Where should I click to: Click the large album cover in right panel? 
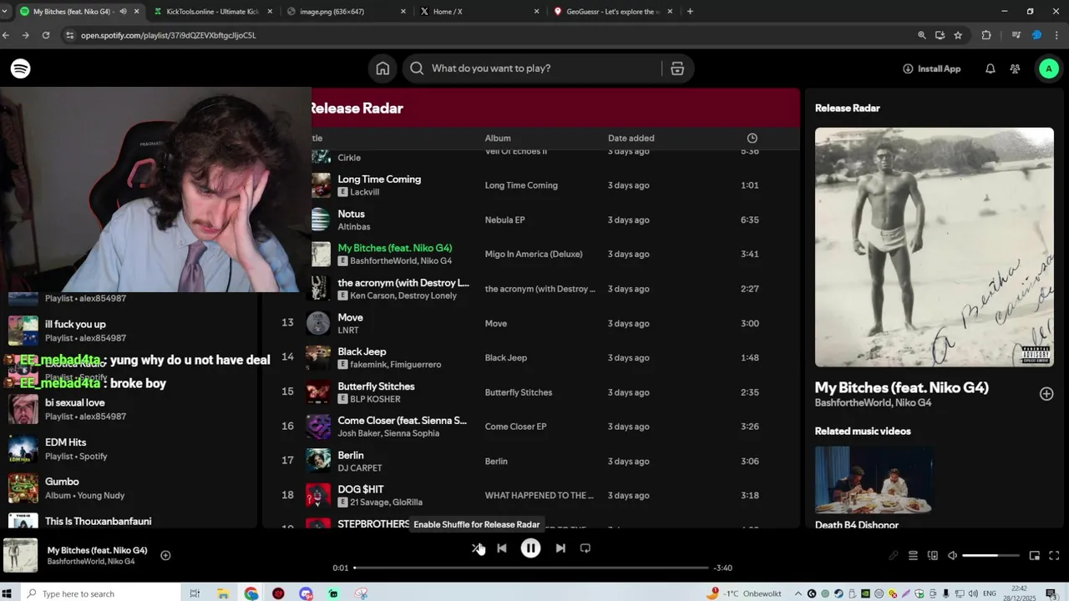pyautogui.click(x=935, y=247)
